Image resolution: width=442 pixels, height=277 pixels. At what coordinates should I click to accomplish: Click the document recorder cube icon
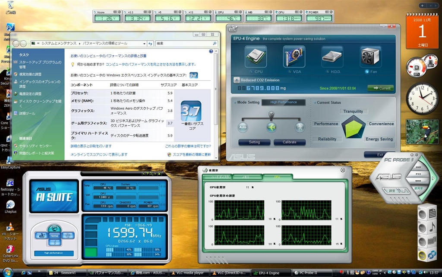pos(432,213)
